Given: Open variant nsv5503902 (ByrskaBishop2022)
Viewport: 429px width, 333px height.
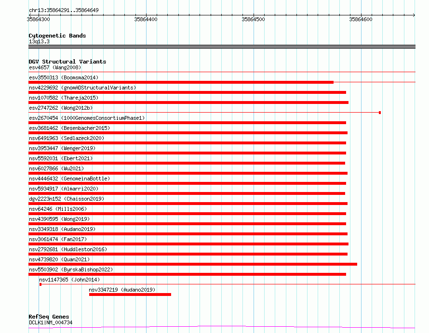Looking at the screenshot, I should (71, 269).
